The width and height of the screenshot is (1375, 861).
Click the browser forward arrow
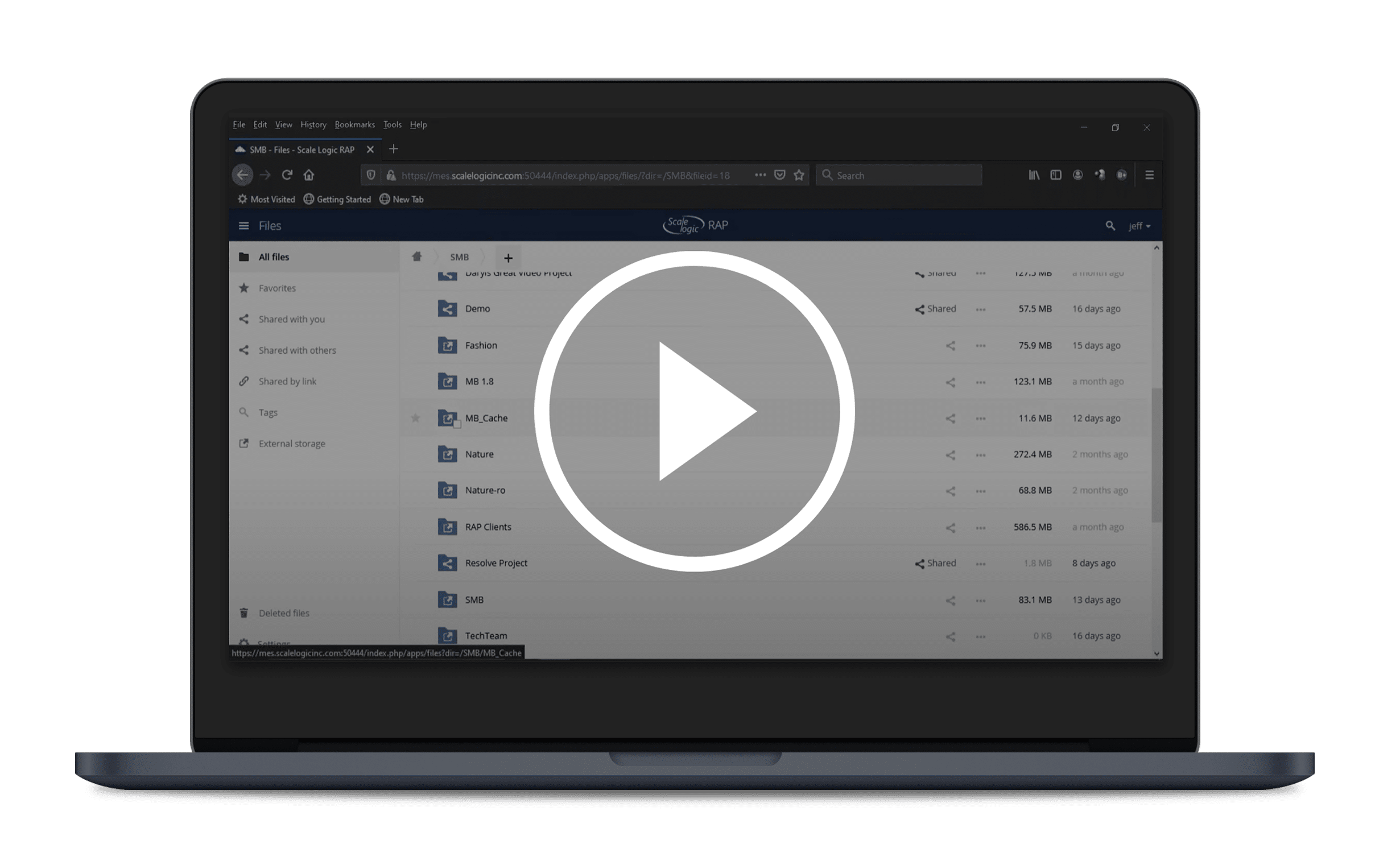click(x=265, y=175)
